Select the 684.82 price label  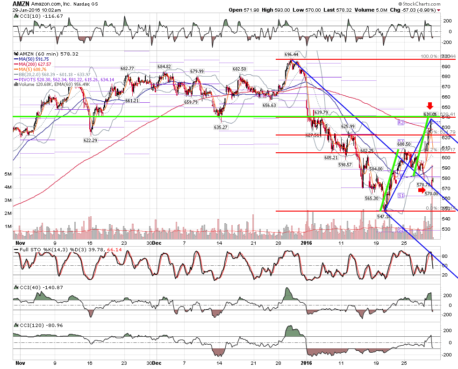(x=164, y=66)
